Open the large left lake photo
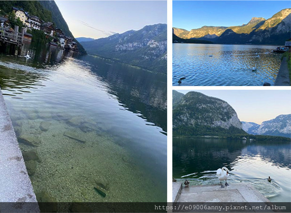The height and width of the screenshot is (213, 291). (x=83, y=101)
